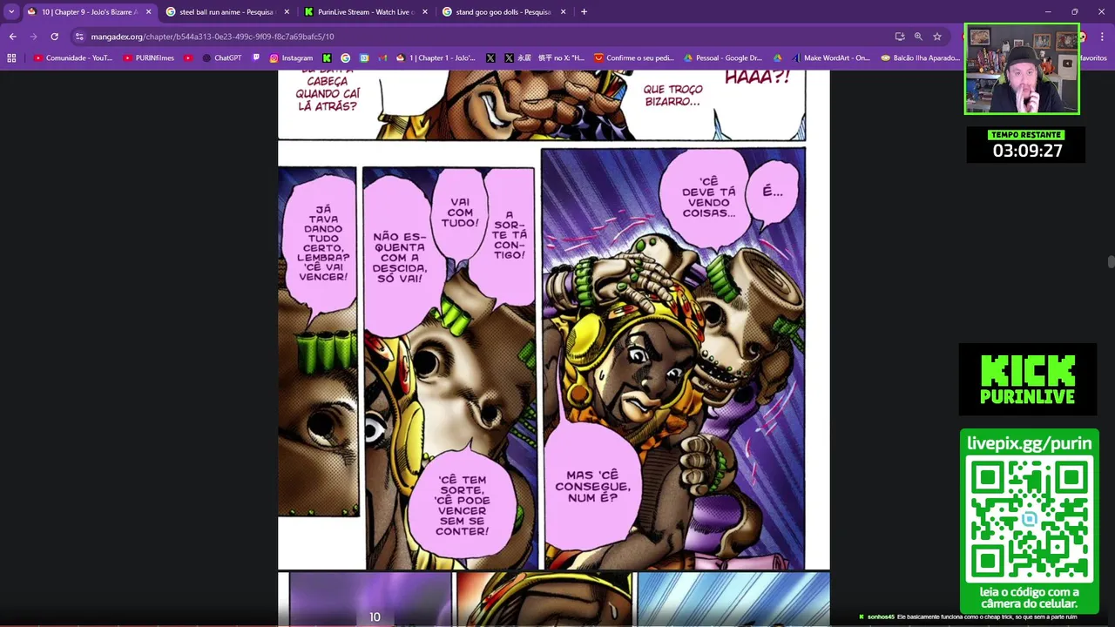Reload the current page
The width and height of the screenshot is (1115, 627).
[x=54, y=37]
